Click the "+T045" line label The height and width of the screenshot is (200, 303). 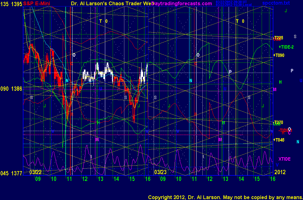coord(279,140)
